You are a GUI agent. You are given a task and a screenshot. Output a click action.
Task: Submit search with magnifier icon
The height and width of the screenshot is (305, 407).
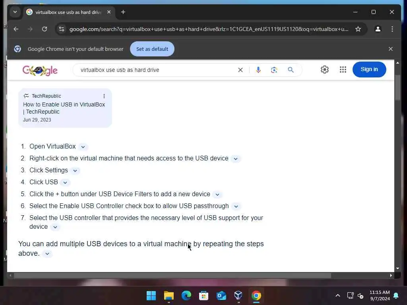(x=291, y=70)
